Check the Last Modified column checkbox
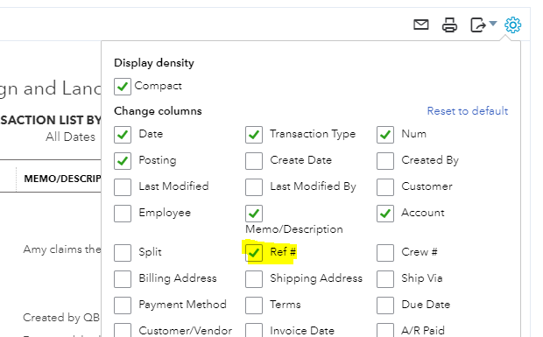Viewport: 543px width, 337px height. 123,187
